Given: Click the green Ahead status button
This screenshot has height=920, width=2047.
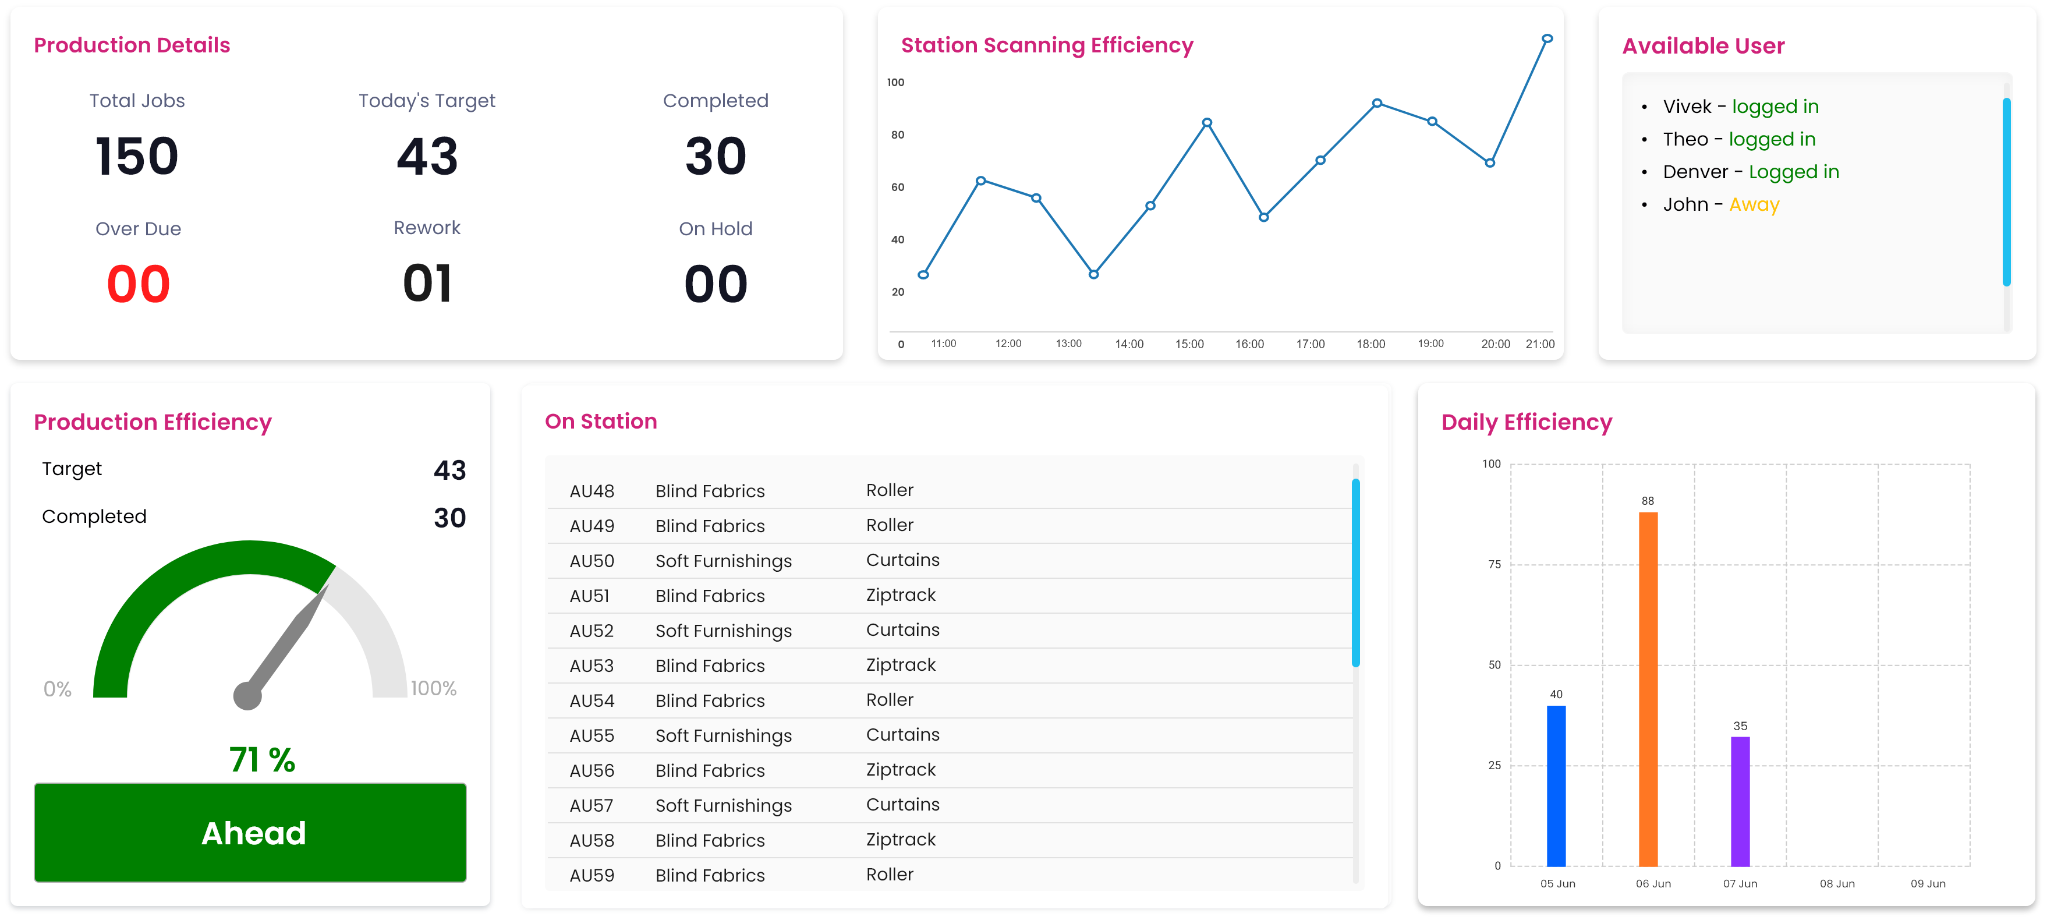Looking at the screenshot, I should point(250,832).
